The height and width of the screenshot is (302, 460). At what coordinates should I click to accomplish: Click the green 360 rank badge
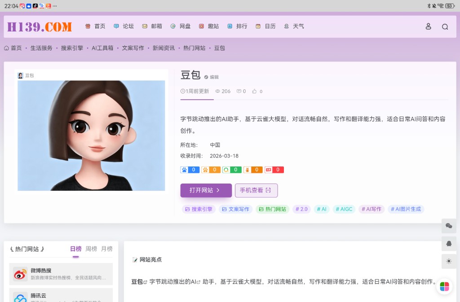point(232,170)
